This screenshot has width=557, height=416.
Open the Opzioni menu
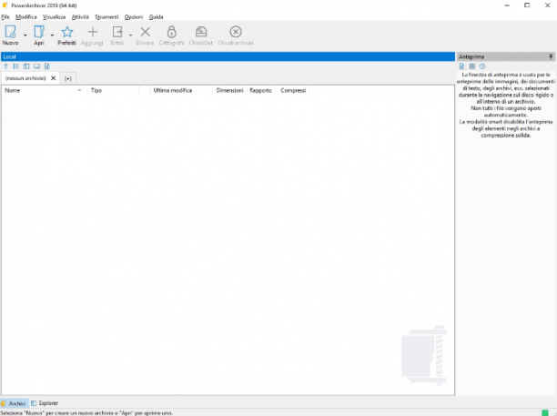(x=134, y=16)
